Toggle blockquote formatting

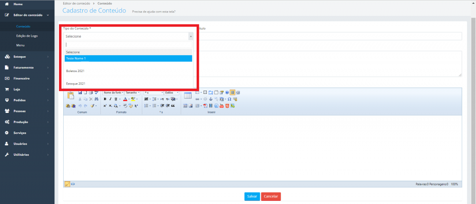[173, 105]
